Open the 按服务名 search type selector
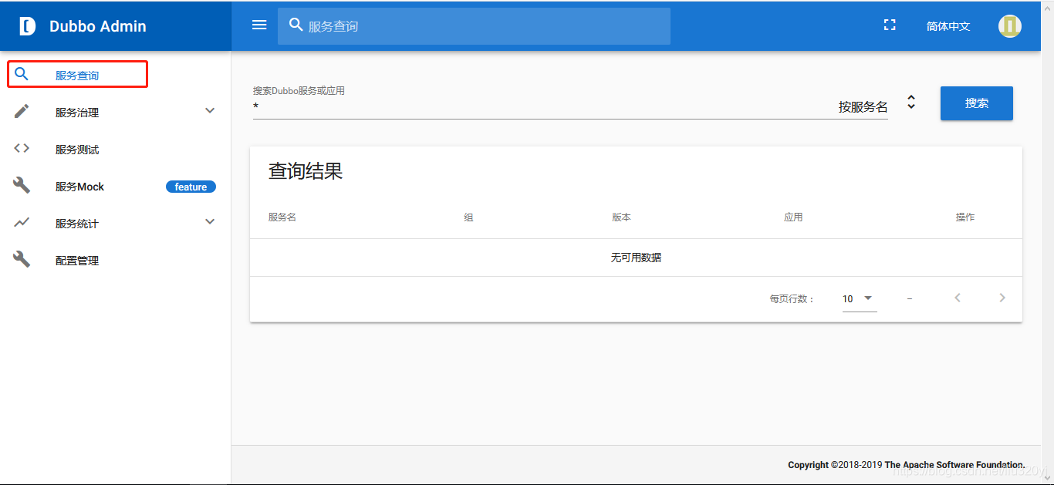Screen dimensions: 1054x485 point(910,101)
